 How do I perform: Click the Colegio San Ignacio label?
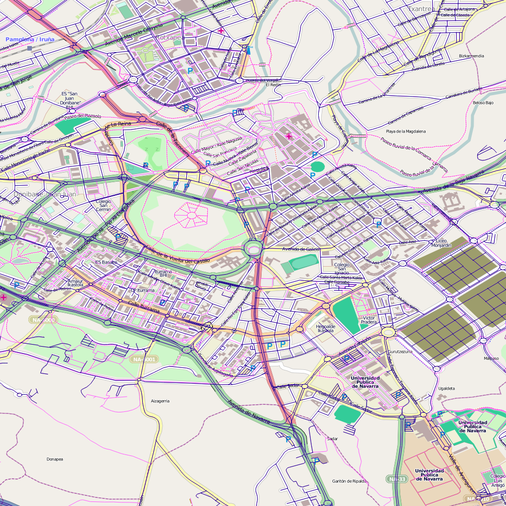pos(342,269)
